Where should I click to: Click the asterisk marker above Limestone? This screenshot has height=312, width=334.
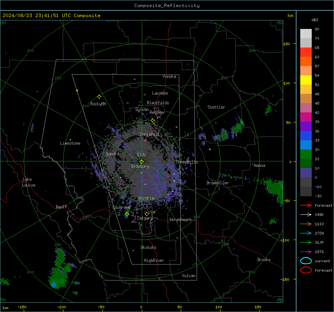coord(70,140)
